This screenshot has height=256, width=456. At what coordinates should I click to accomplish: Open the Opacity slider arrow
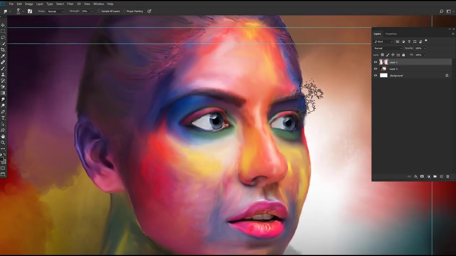point(425,48)
